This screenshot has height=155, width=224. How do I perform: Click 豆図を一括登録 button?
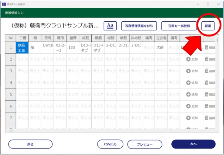(179, 26)
